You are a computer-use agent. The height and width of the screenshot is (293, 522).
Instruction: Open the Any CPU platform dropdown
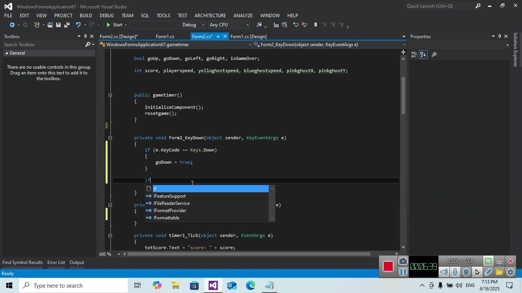click(229, 25)
